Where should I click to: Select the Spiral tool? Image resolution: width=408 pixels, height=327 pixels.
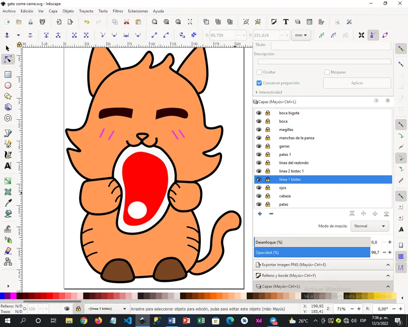[x=8, y=118]
